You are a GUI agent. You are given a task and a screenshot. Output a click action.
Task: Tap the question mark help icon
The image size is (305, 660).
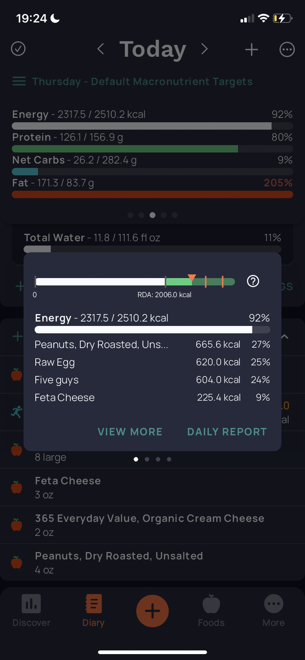click(x=253, y=281)
